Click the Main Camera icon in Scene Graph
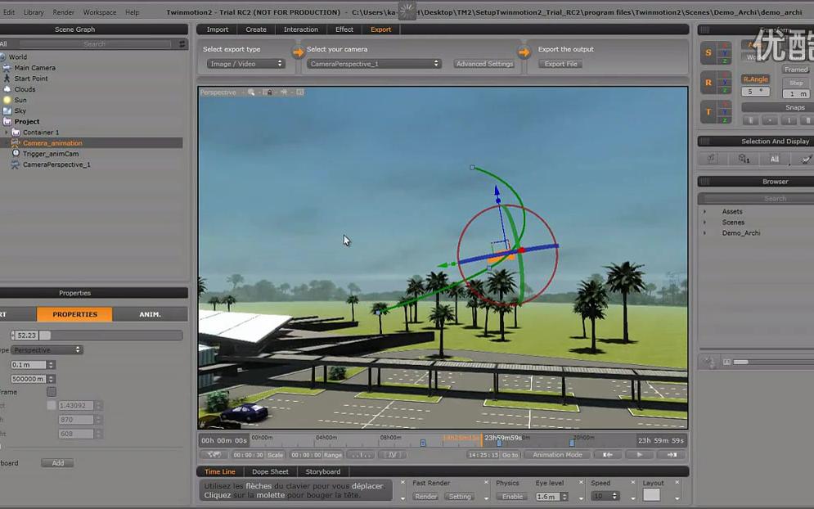 click(7, 68)
